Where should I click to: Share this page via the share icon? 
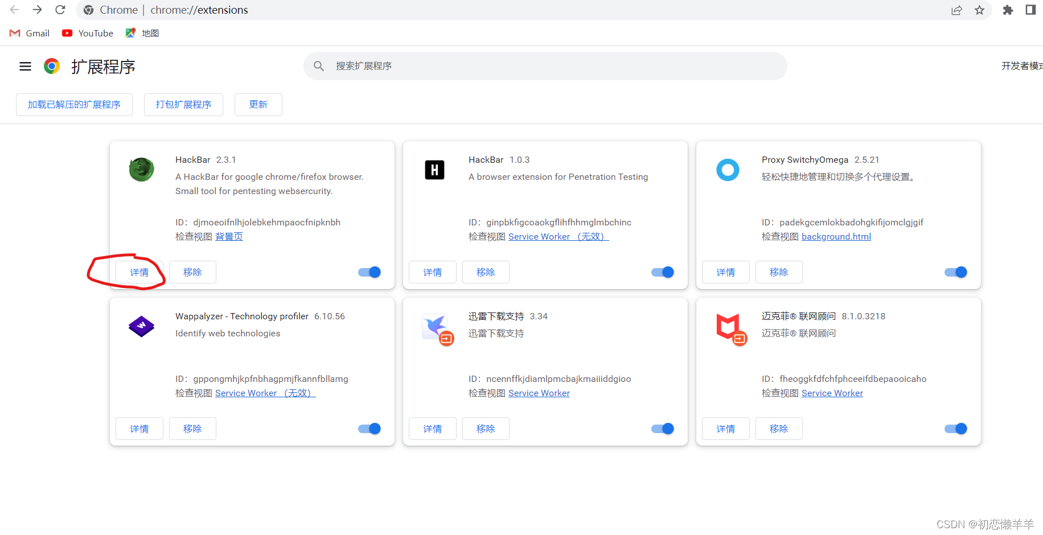point(956,10)
